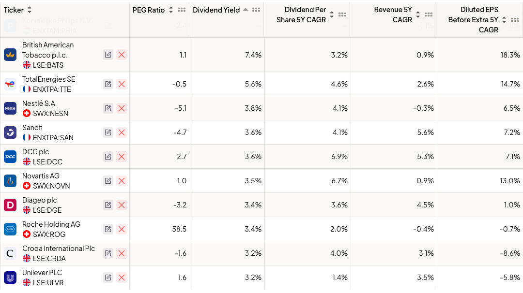Open column options grid for Dividend Yield
This screenshot has width=523, height=293.
tap(256, 10)
